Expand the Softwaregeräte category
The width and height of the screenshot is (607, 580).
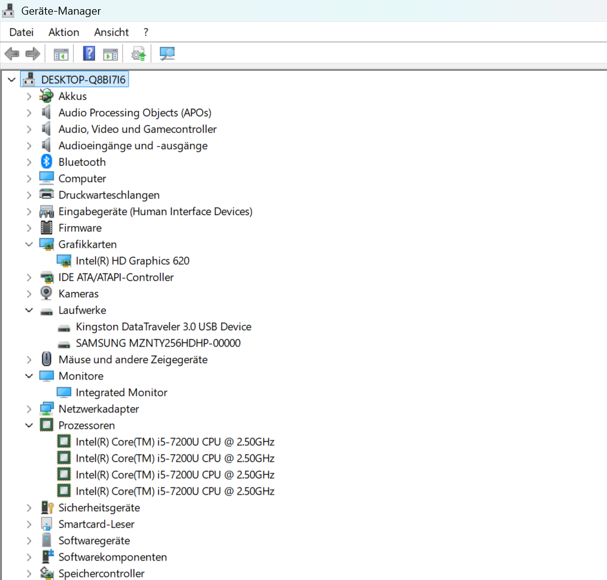tap(29, 540)
